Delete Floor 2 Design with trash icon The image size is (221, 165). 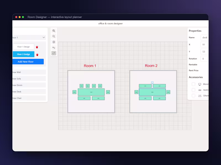click(x=37, y=55)
